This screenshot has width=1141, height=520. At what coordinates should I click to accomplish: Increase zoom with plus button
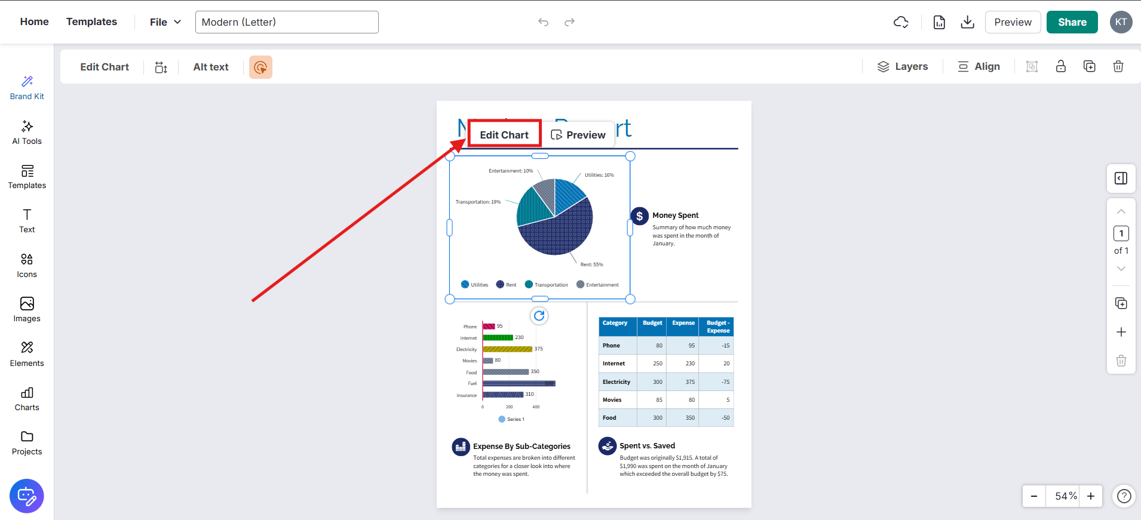(x=1090, y=496)
